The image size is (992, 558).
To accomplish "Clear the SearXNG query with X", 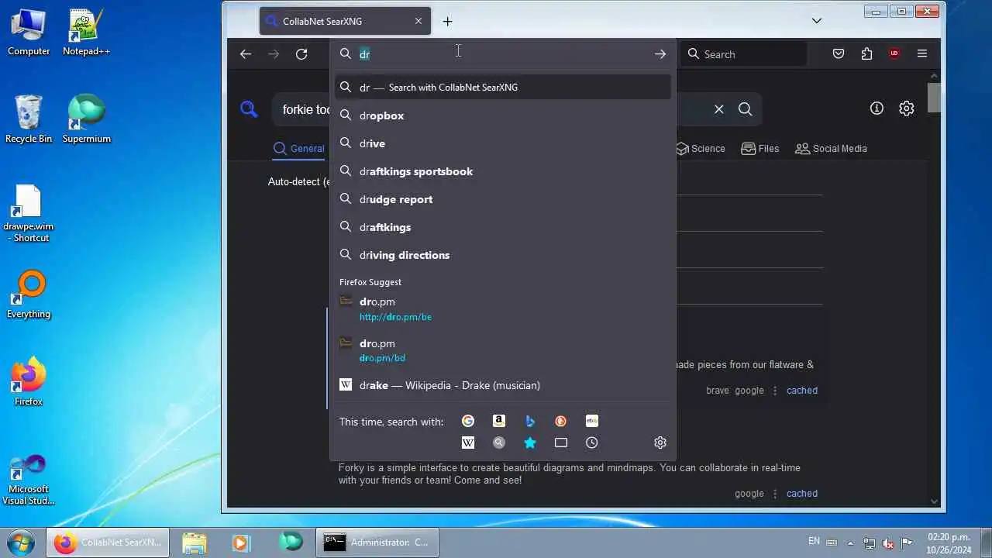I will pos(719,109).
